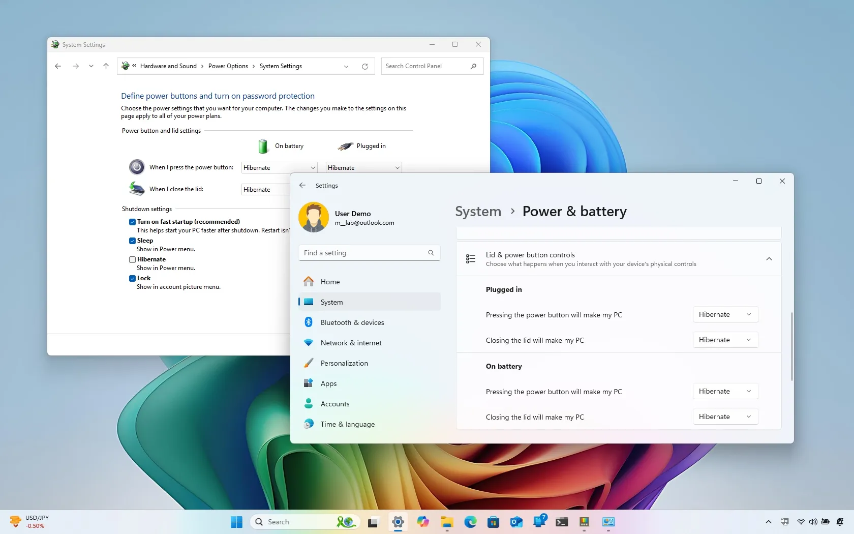Open On battery power button dropdown in Control Panel

[x=279, y=167]
